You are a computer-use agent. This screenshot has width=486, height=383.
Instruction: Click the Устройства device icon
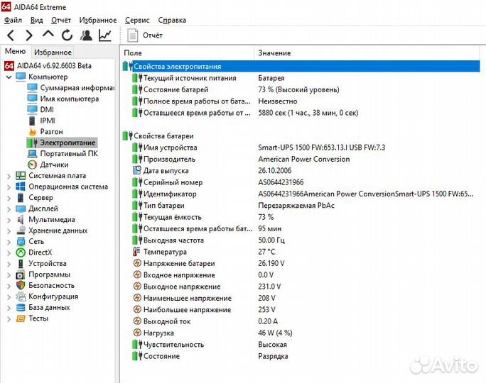pyautogui.click(x=21, y=264)
